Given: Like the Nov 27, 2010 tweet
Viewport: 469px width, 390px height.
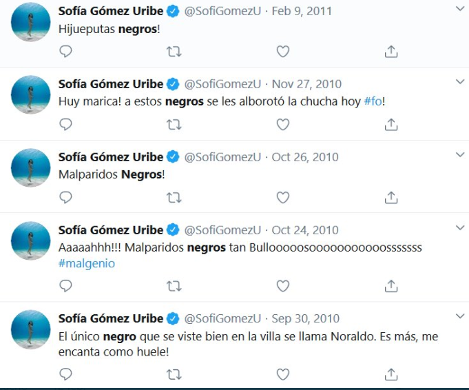Looking at the screenshot, I should [x=282, y=125].
